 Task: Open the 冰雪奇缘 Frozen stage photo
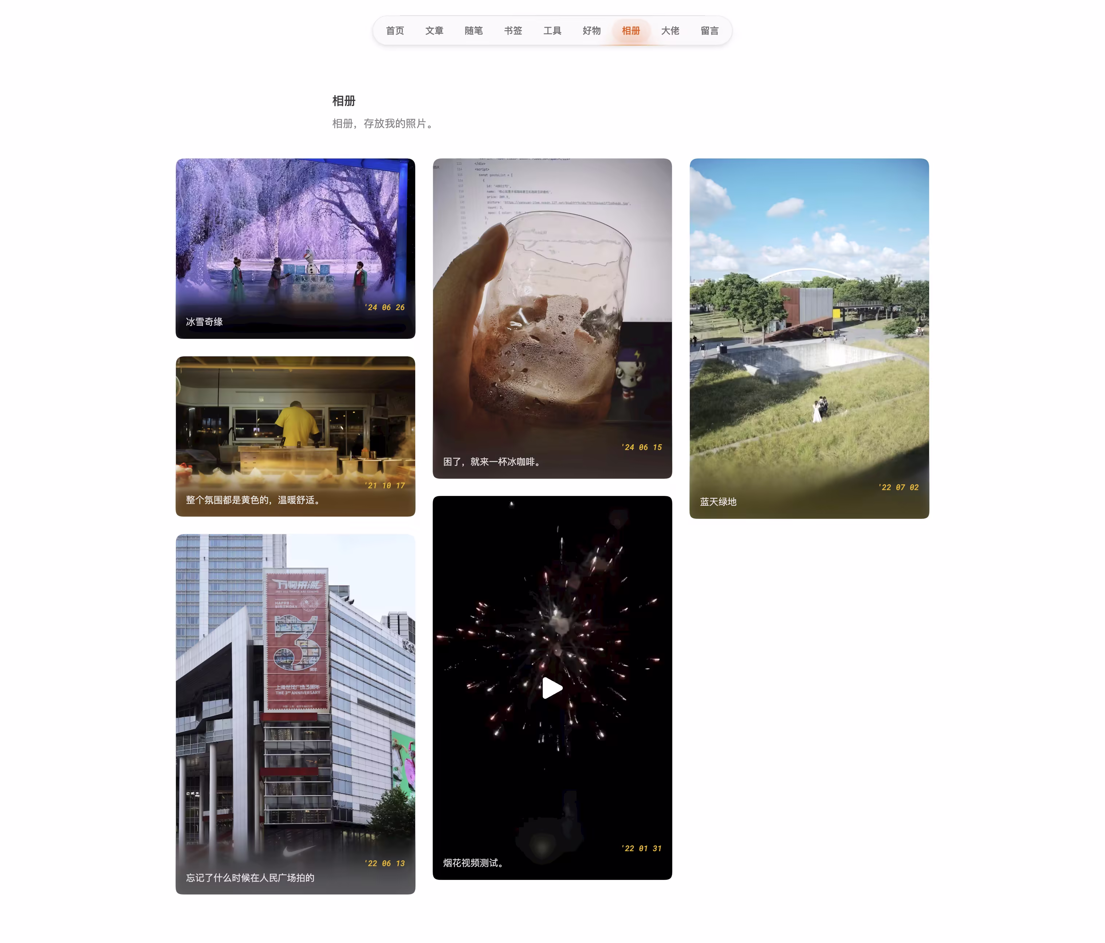click(295, 235)
